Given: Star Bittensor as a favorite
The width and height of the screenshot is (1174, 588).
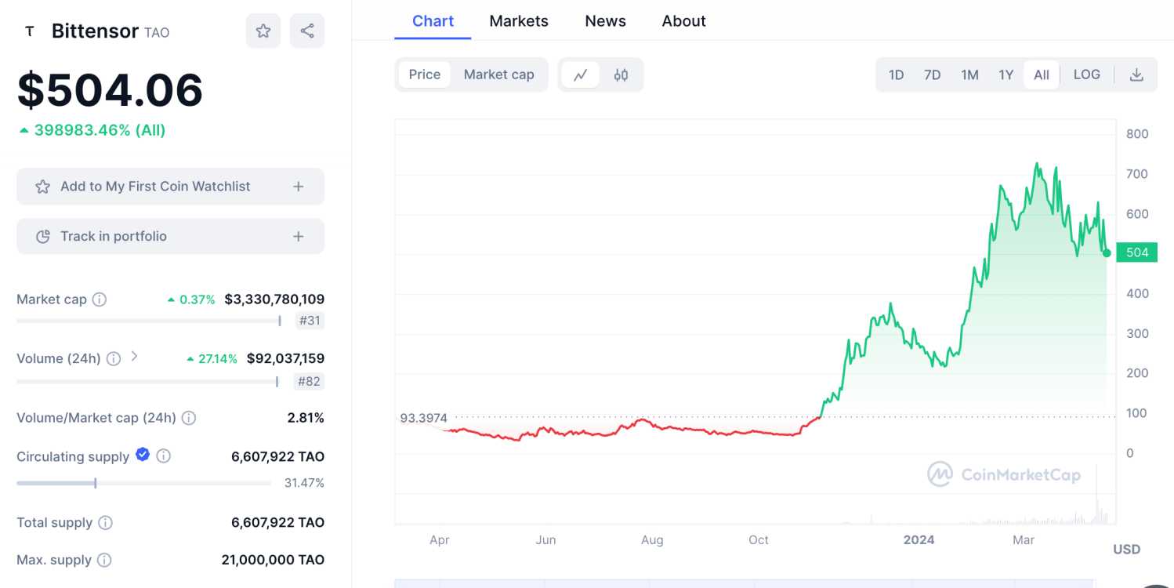Looking at the screenshot, I should [263, 31].
